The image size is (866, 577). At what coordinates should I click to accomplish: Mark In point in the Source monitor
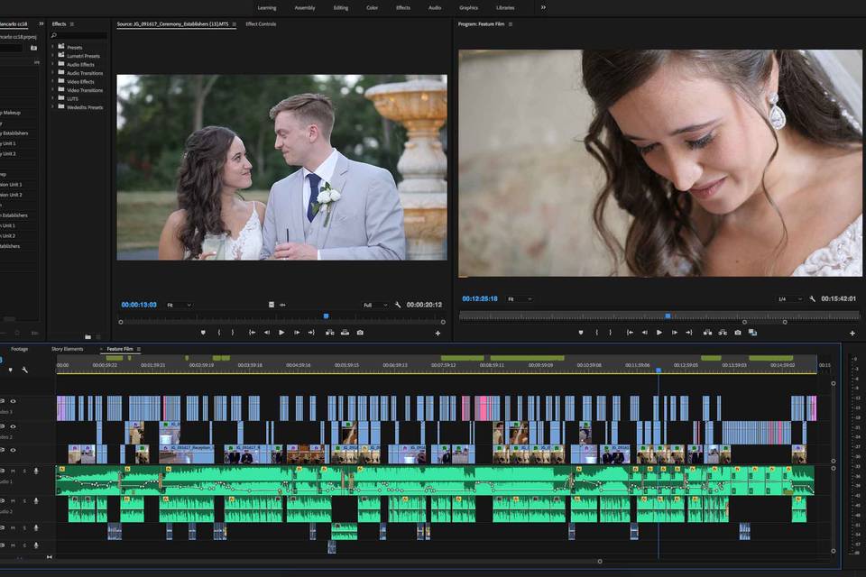(219, 333)
